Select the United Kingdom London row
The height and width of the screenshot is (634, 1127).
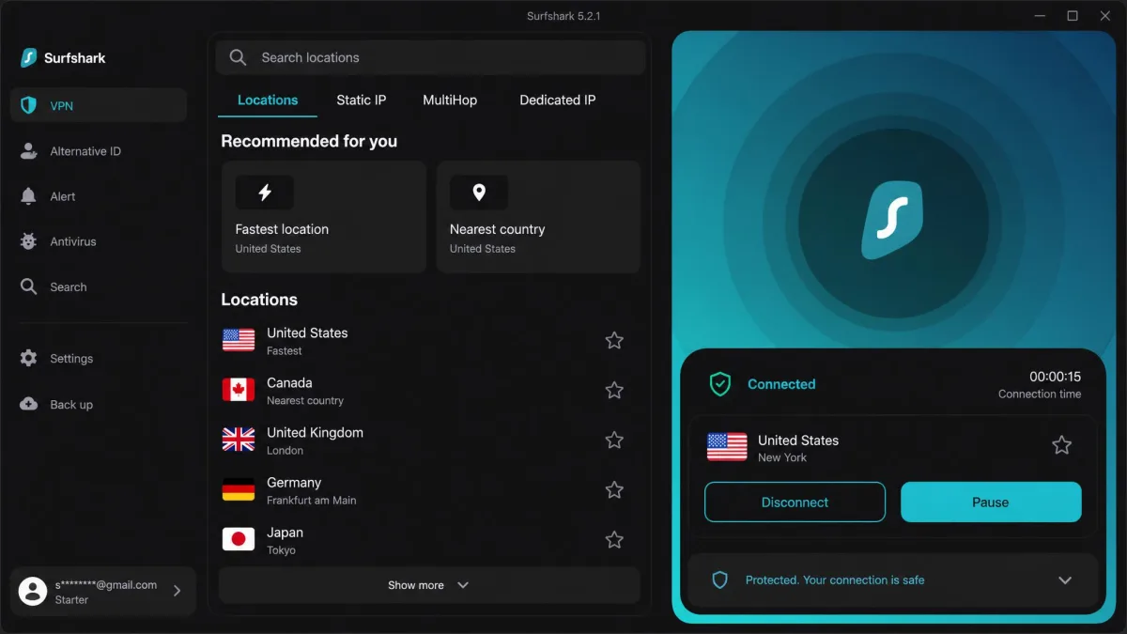click(x=429, y=441)
